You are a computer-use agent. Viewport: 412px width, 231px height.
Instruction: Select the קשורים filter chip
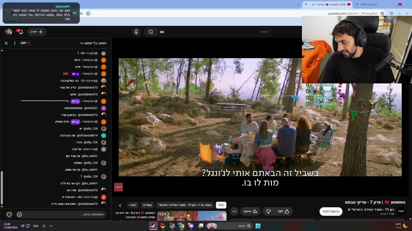147,205
